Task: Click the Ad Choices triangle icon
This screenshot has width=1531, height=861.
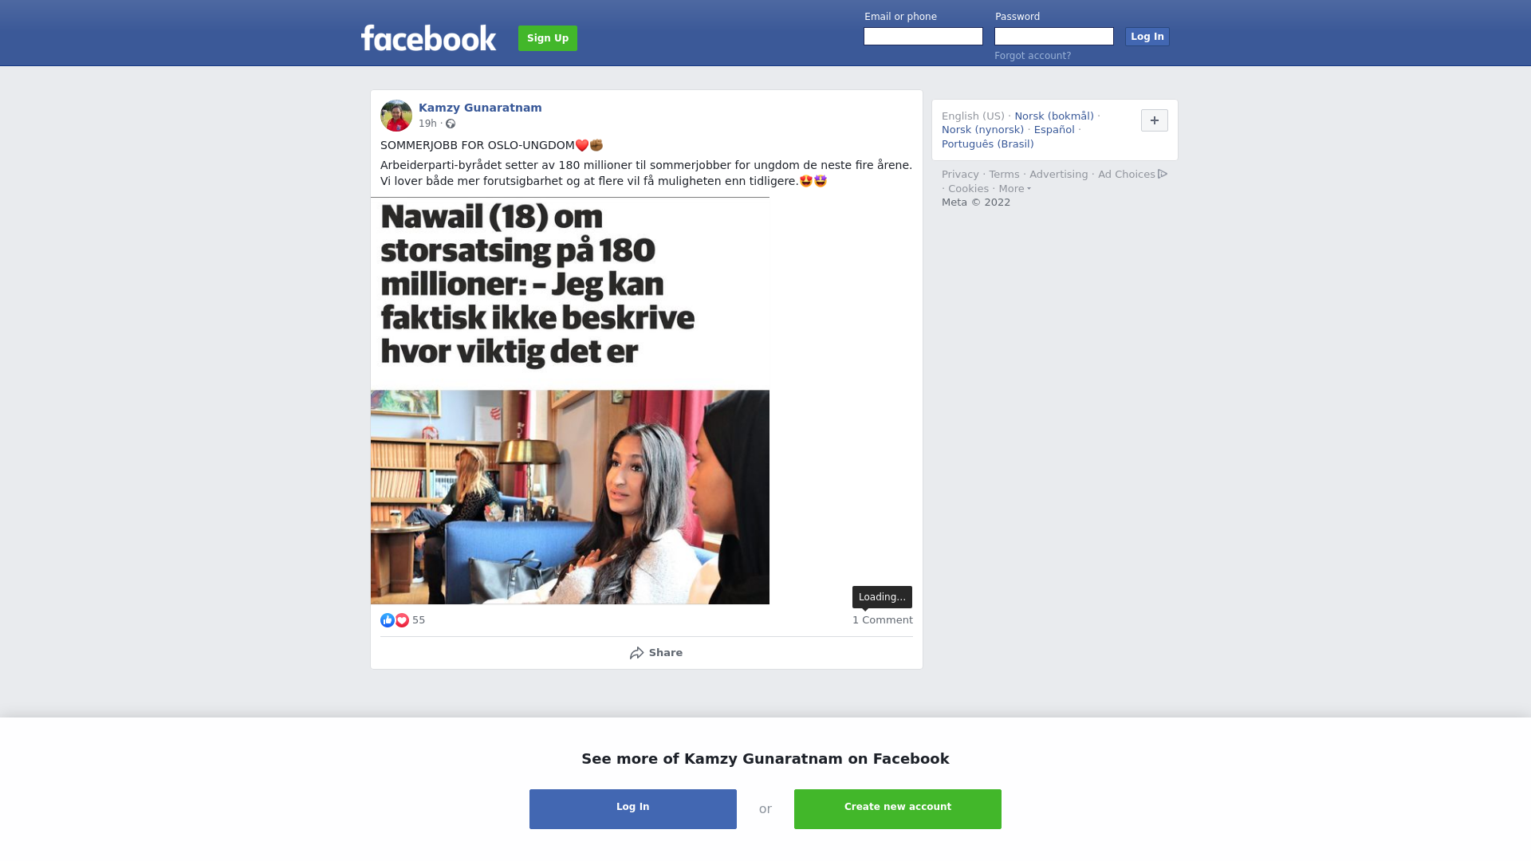Action: tap(1163, 174)
